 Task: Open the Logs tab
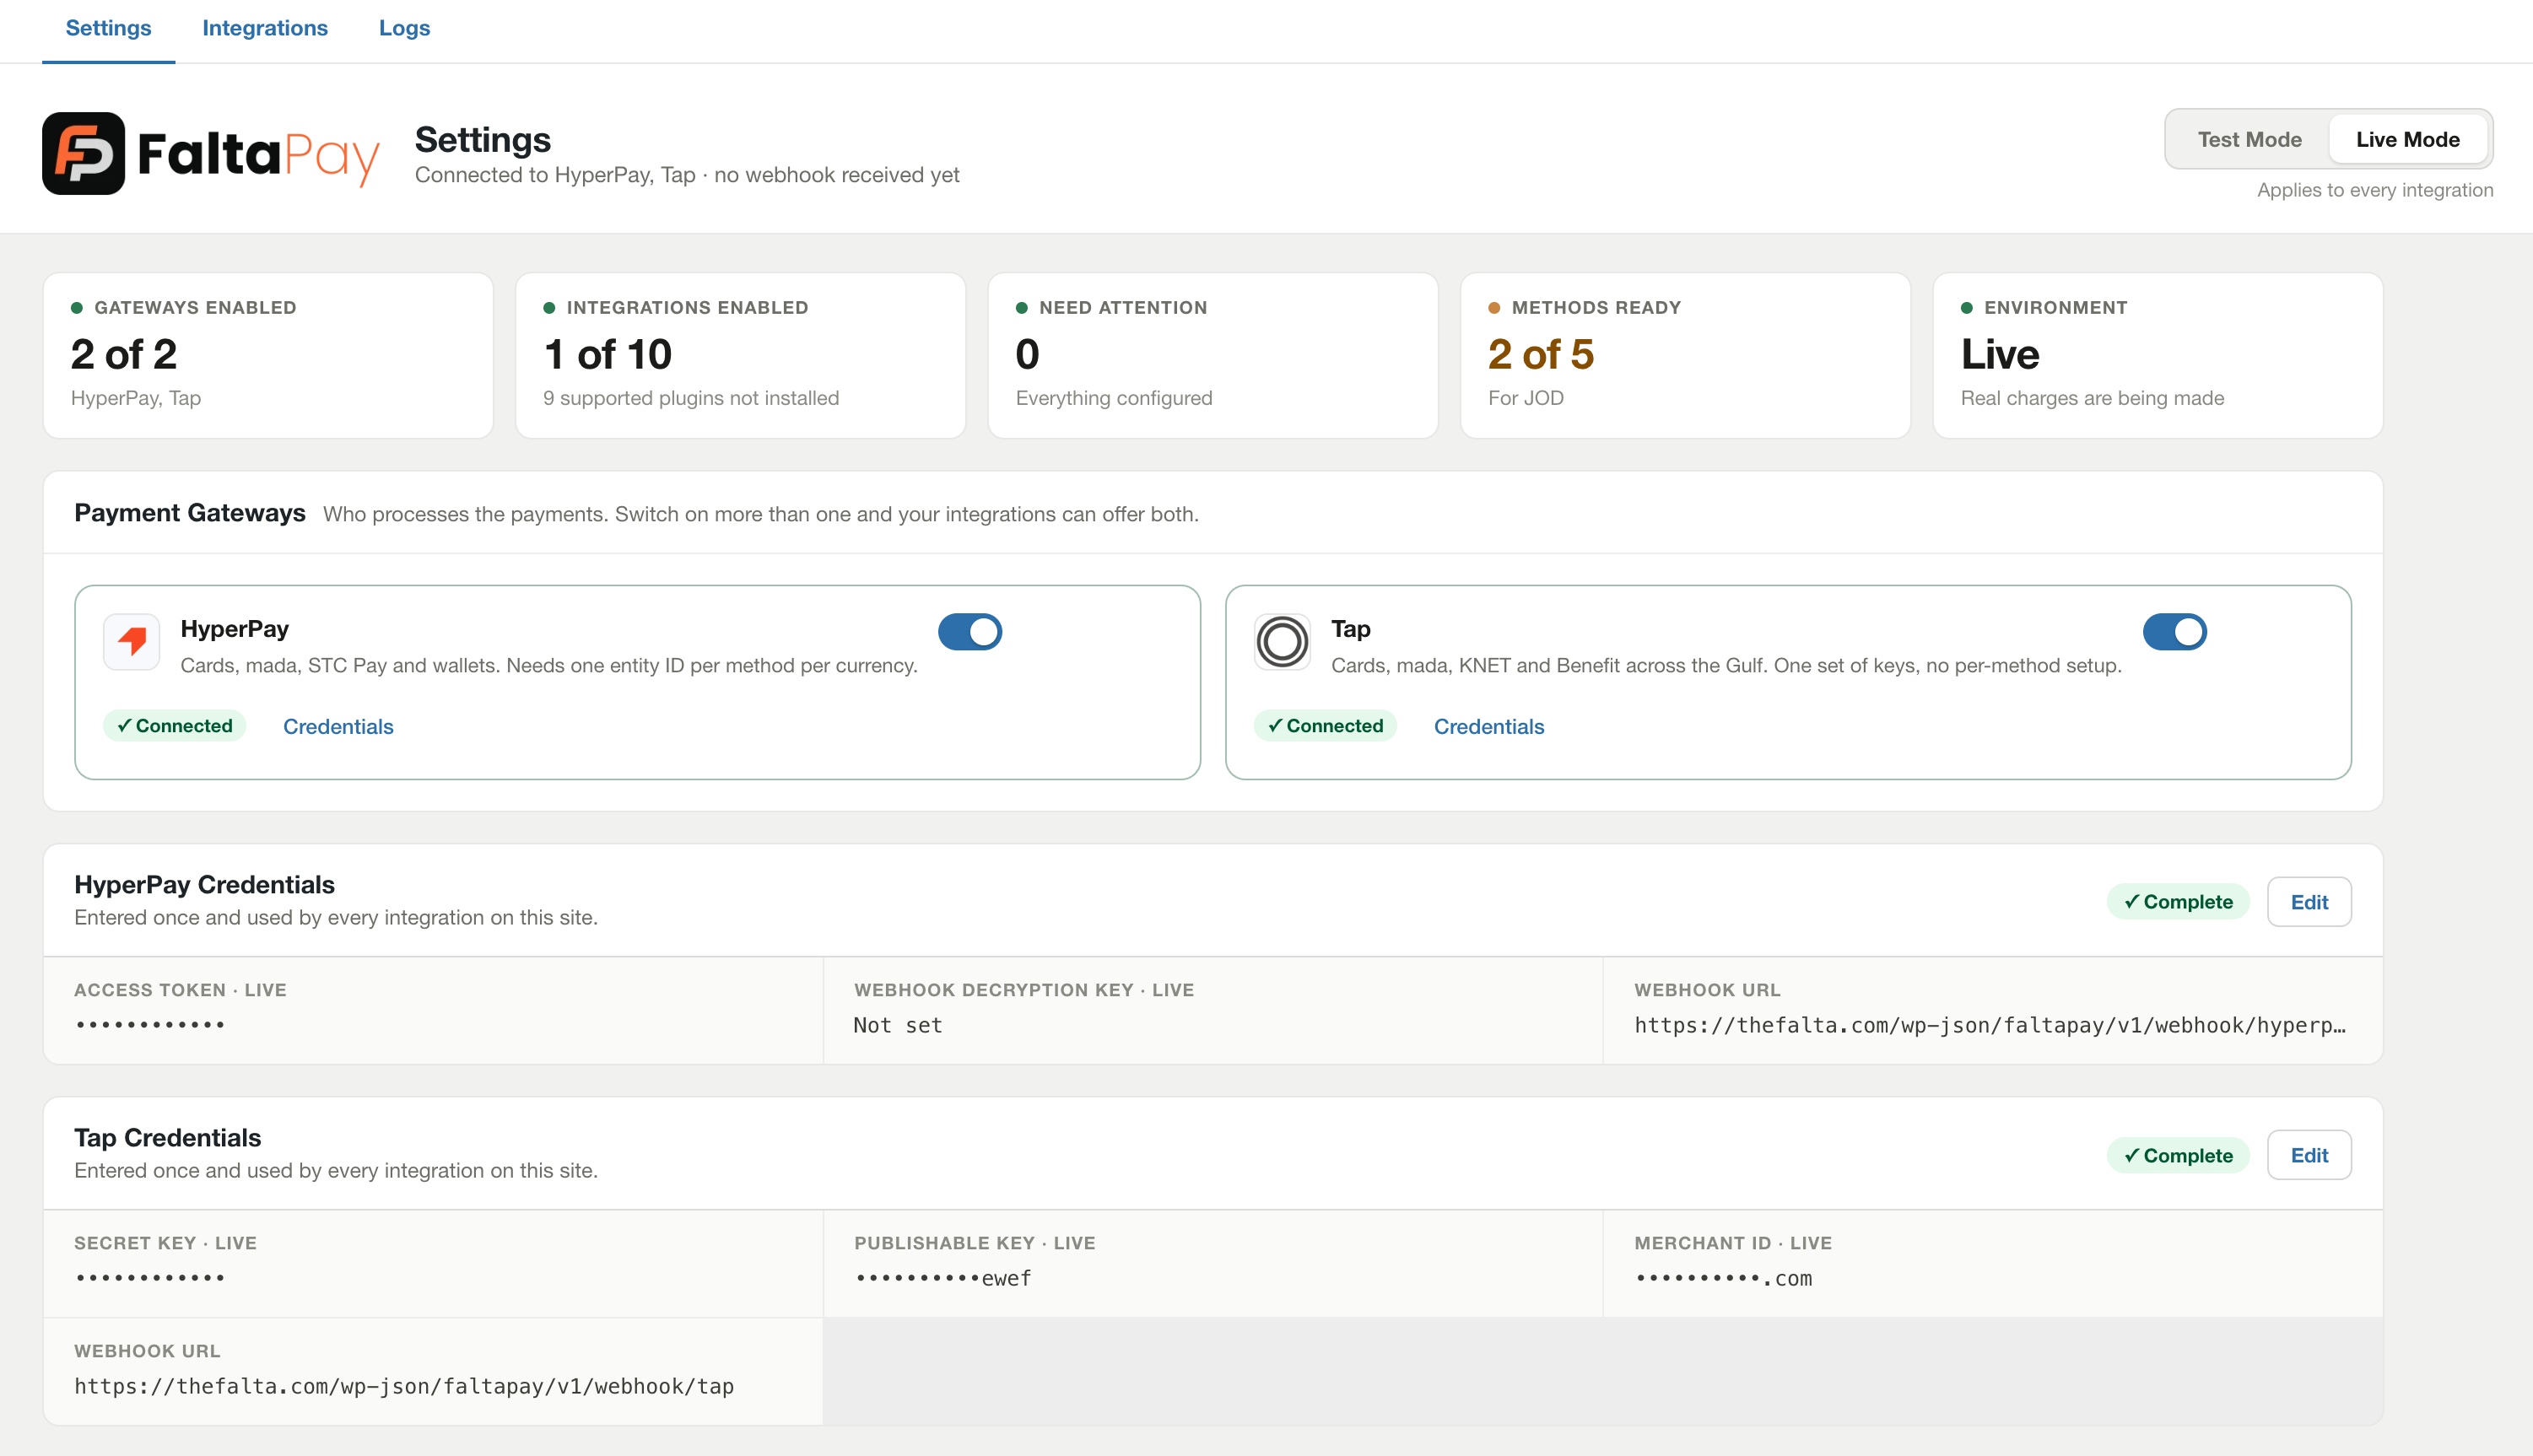(x=404, y=28)
